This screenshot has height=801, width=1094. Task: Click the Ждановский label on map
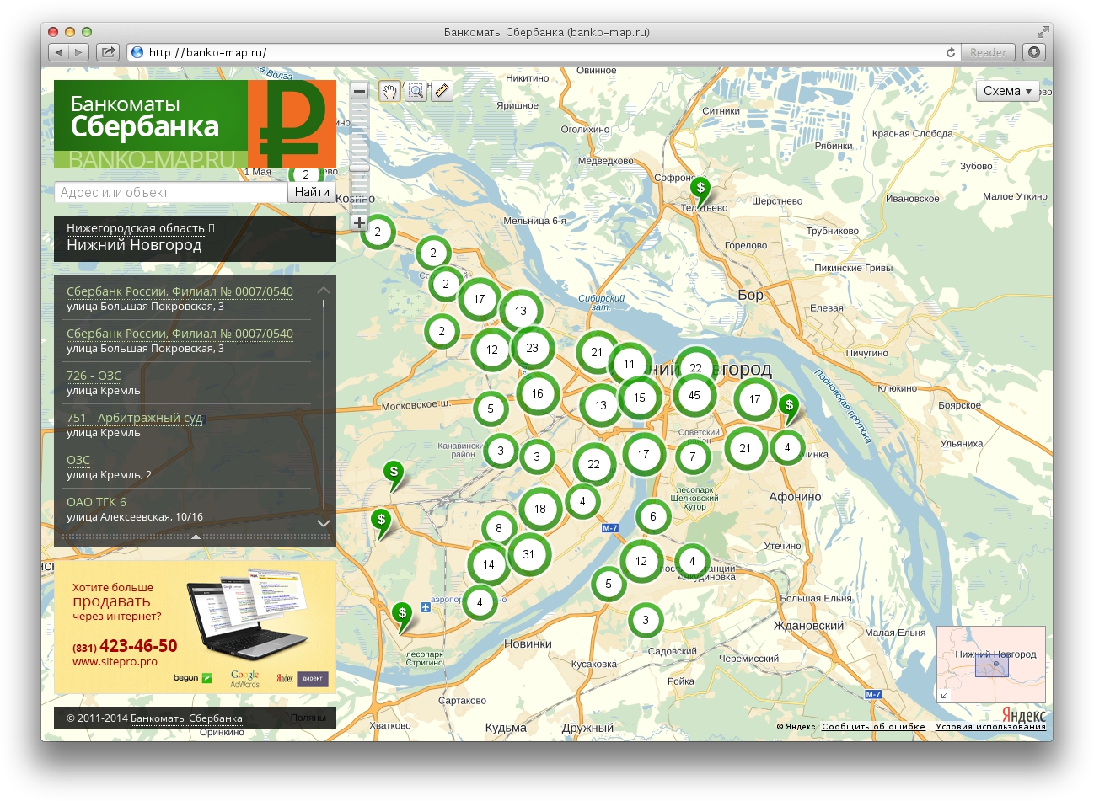pyautogui.click(x=808, y=626)
